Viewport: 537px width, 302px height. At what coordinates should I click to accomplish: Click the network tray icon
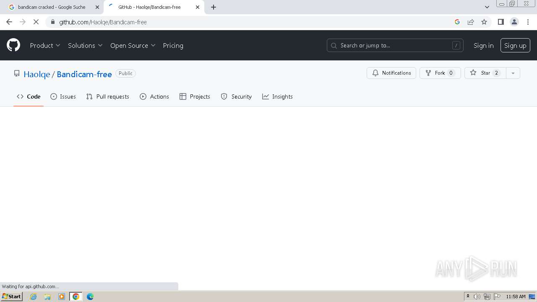click(x=487, y=297)
